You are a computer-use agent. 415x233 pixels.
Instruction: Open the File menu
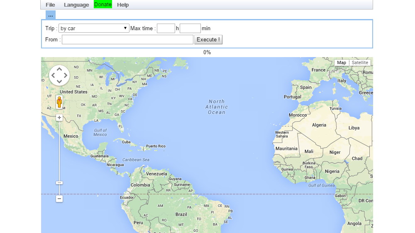click(50, 5)
